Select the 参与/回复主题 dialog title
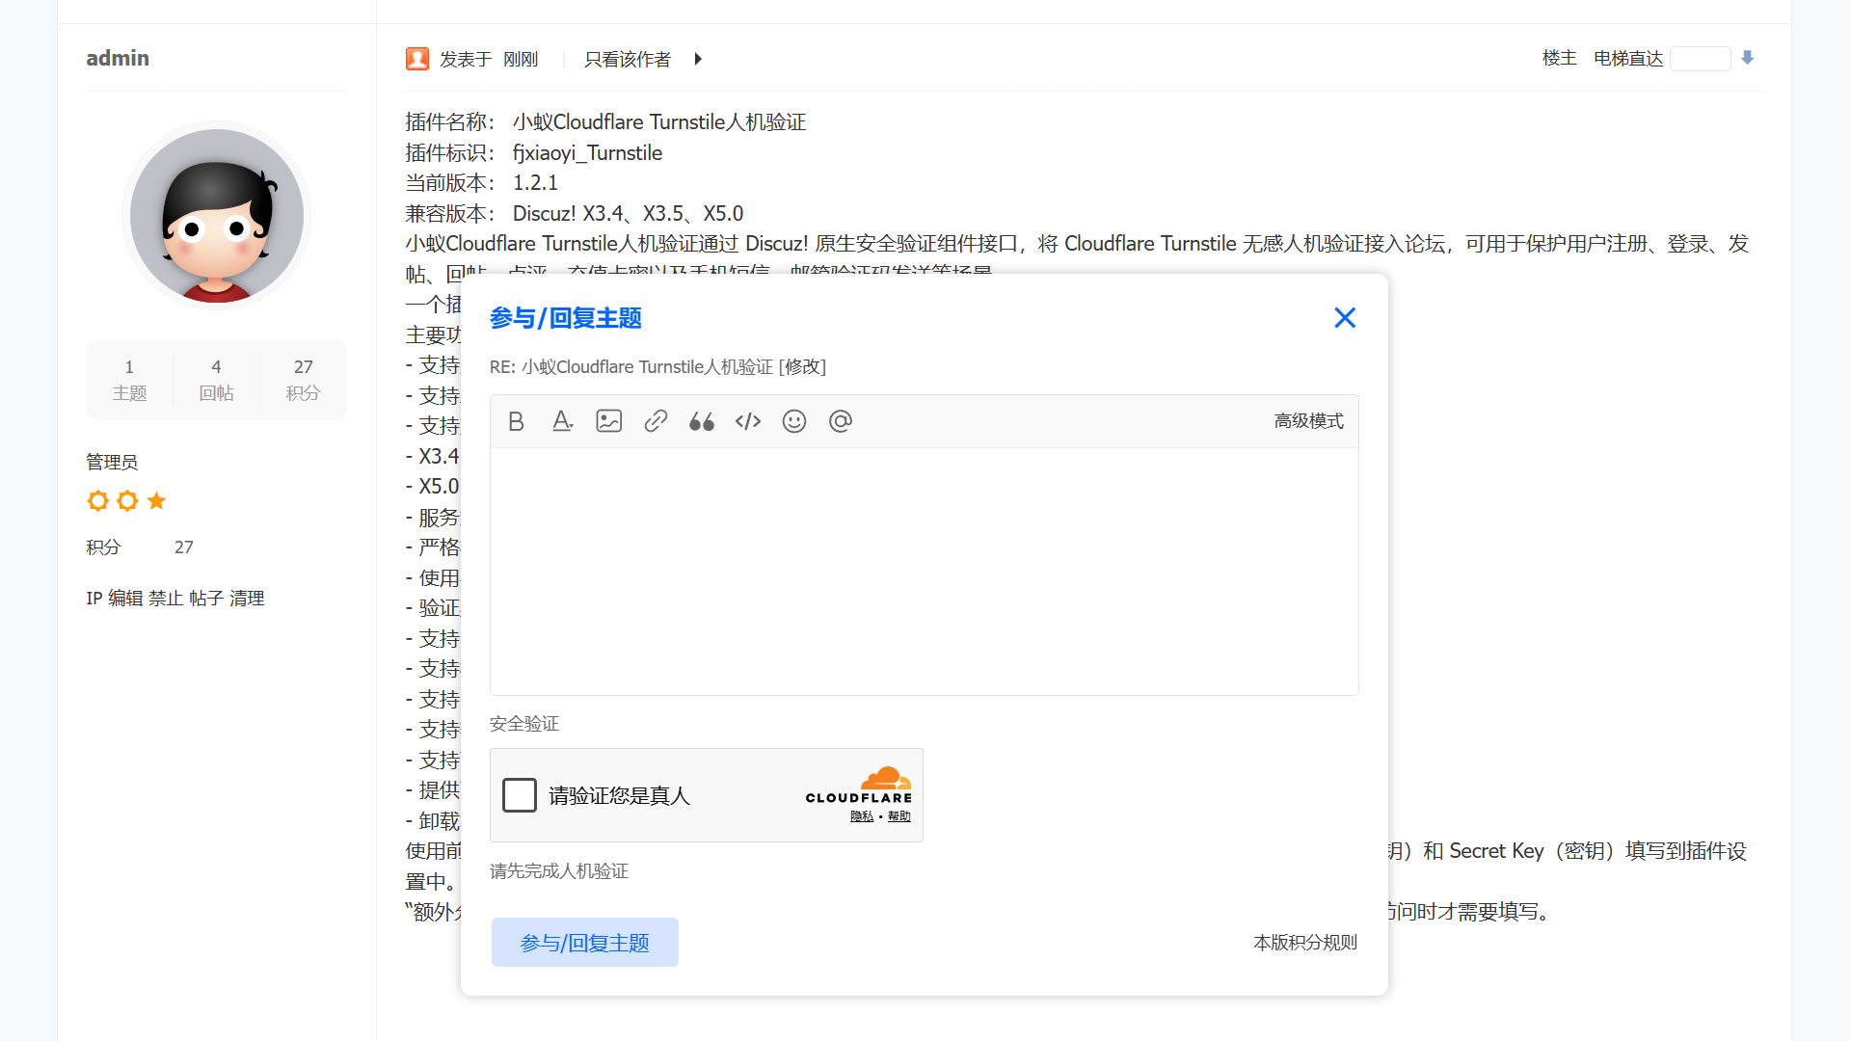The width and height of the screenshot is (1851, 1041). pos(566,318)
